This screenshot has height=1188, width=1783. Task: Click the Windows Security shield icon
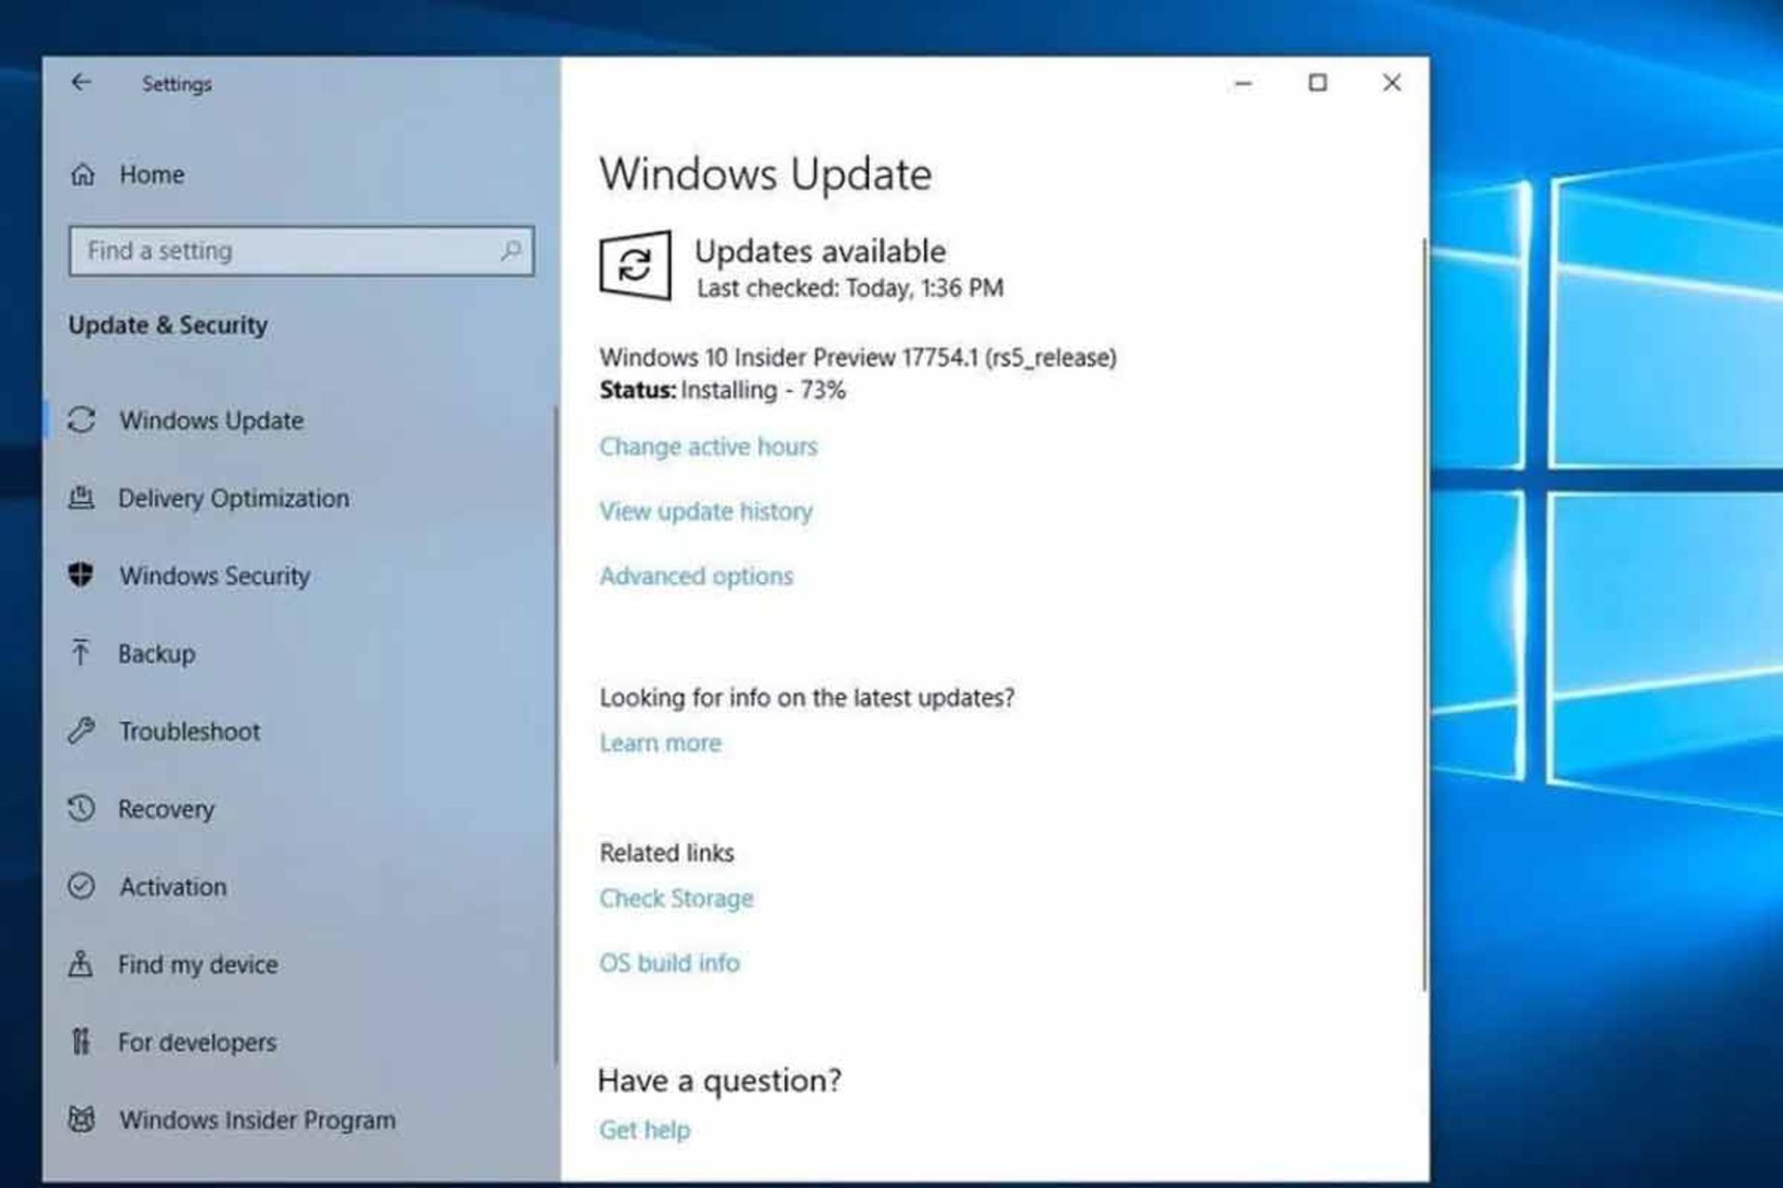(x=81, y=575)
